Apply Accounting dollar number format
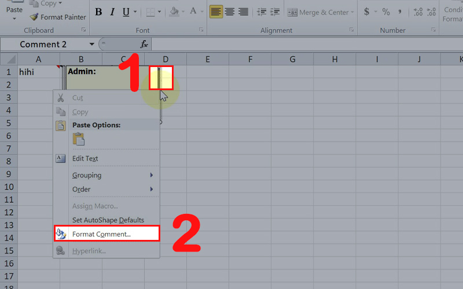This screenshot has height=289, width=463. pos(366,12)
